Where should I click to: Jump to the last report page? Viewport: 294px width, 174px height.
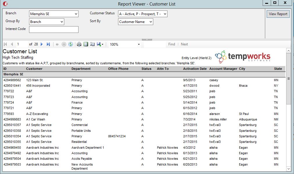tap(48, 44)
